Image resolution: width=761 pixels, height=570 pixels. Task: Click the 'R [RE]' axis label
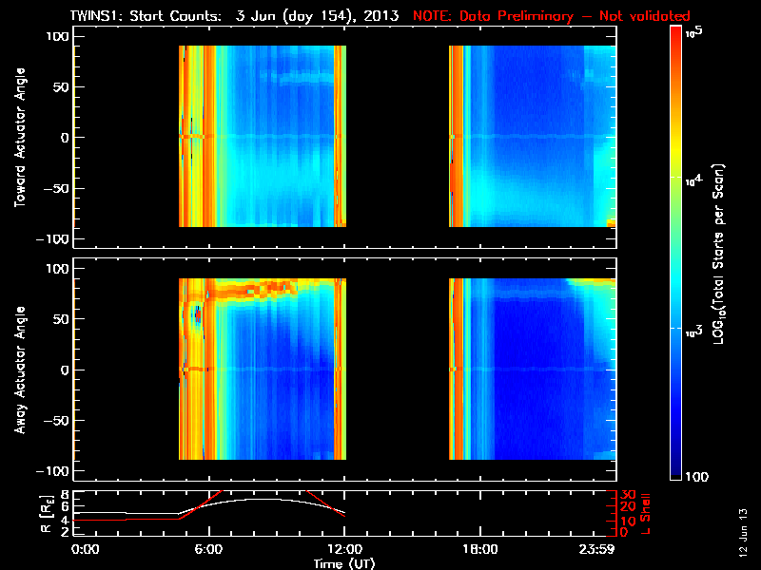[46, 514]
